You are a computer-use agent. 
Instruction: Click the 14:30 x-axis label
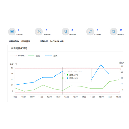pyautogui.click(x=93, y=97)
